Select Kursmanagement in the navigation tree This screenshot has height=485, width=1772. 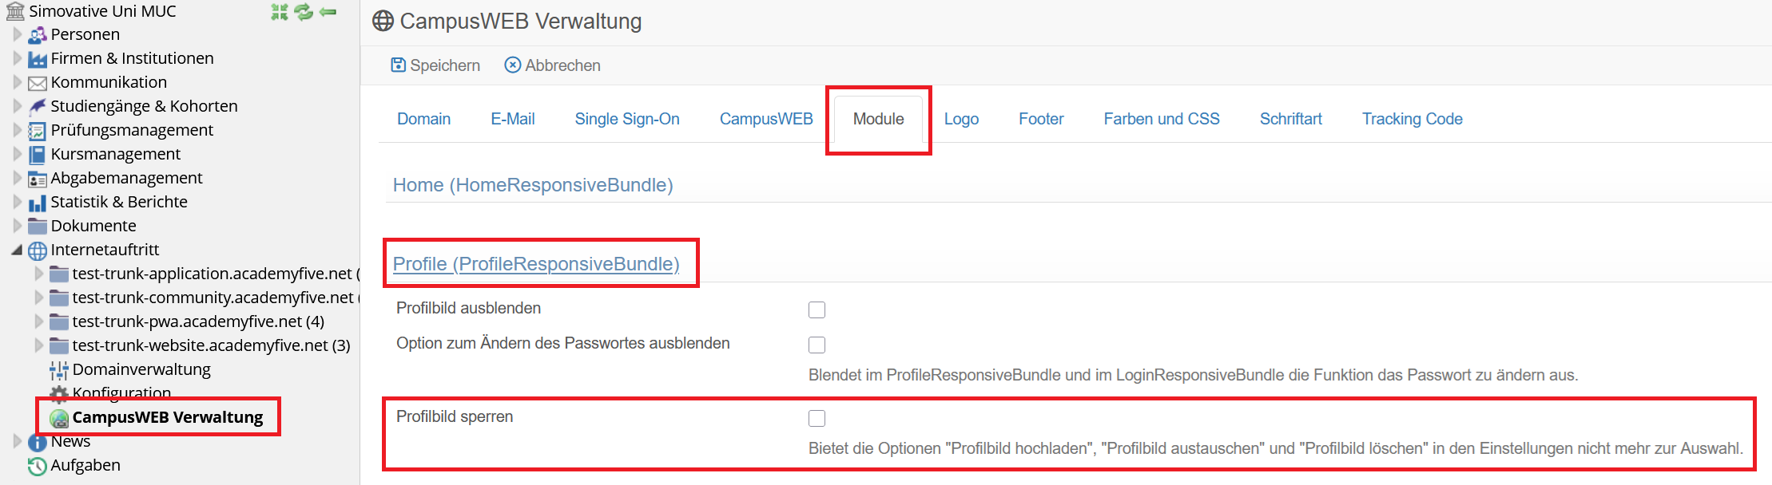pyautogui.click(x=116, y=154)
